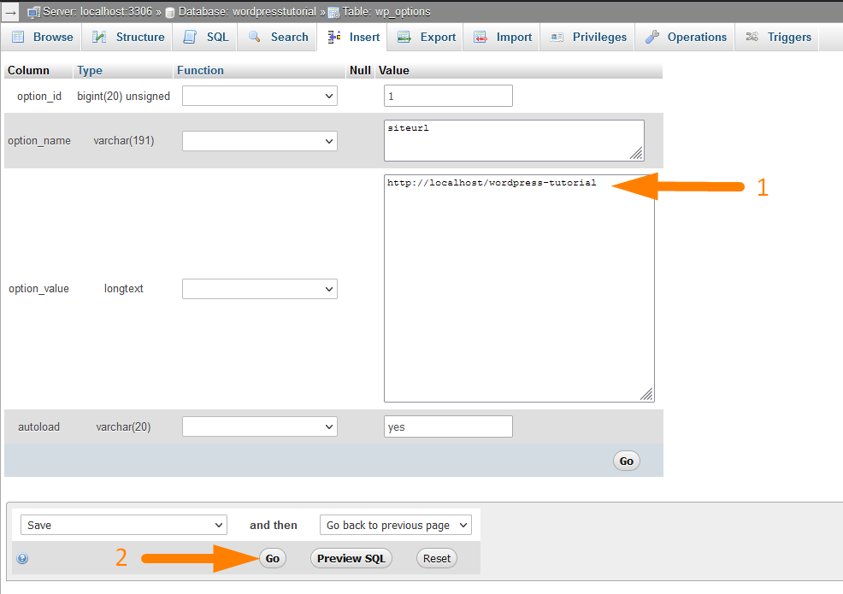Click the Go button below autoload row
This screenshot has height=594, width=843.
point(627,461)
